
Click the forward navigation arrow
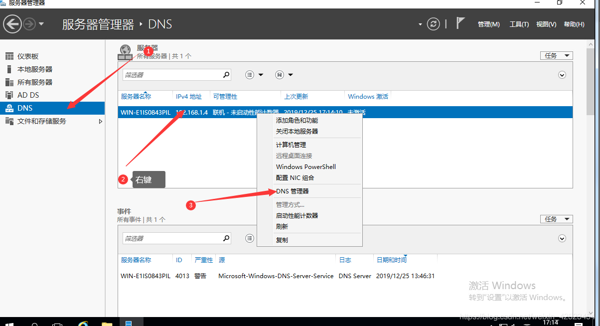click(29, 23)
